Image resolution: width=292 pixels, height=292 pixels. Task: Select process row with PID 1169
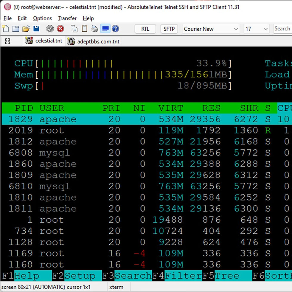point(147,253)
